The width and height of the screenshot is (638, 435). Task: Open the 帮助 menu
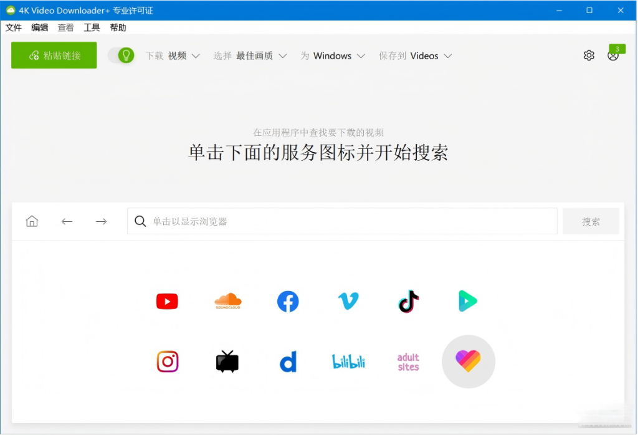117,27
